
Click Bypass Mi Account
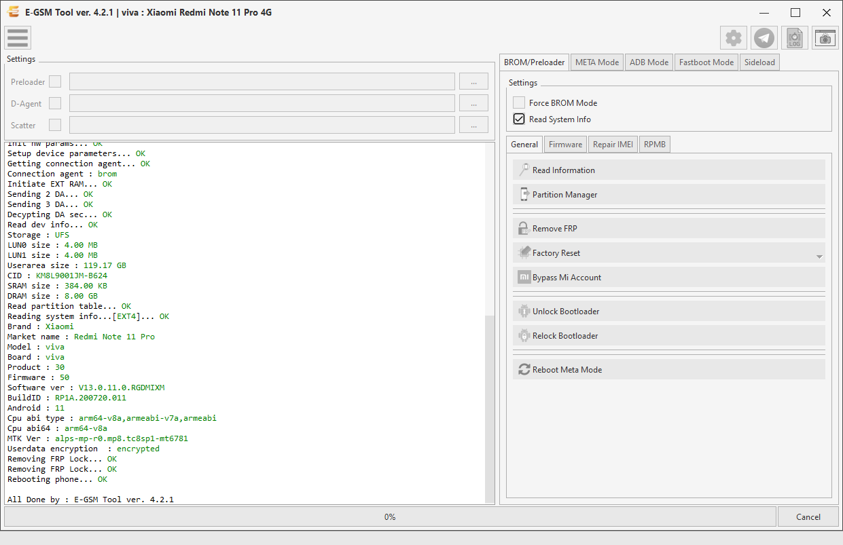[x=669, y=277]
